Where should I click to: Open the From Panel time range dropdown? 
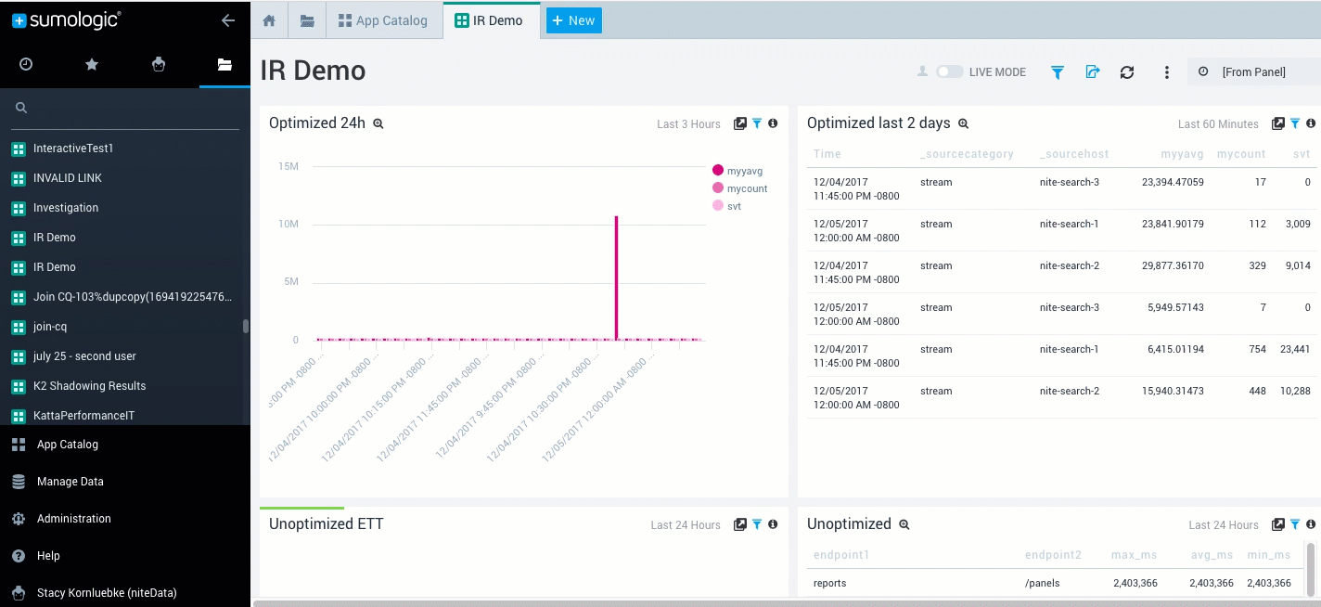tap(1252, 71)
